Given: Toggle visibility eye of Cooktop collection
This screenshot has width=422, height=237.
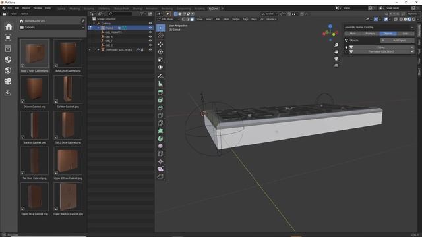Looking at the screenshot, I should [150, 24].
